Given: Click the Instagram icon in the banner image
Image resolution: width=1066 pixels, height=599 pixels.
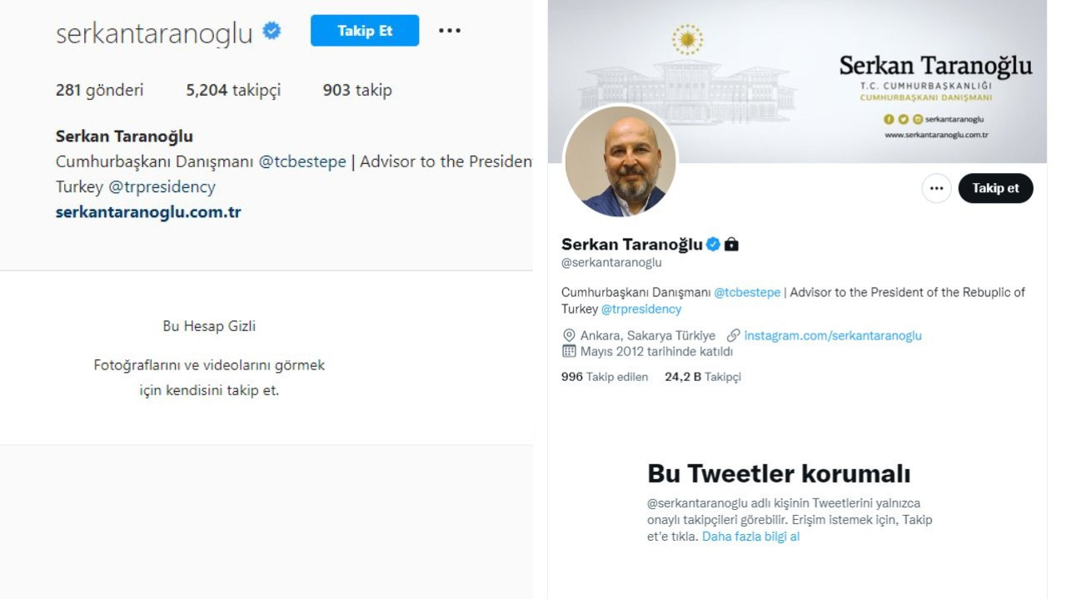Looking at the screenshot, I should pyautogui.click(x=917, y=119).
